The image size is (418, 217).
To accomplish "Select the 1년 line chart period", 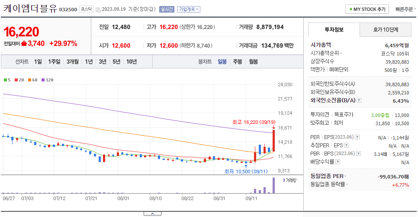I will pos(89,62).
